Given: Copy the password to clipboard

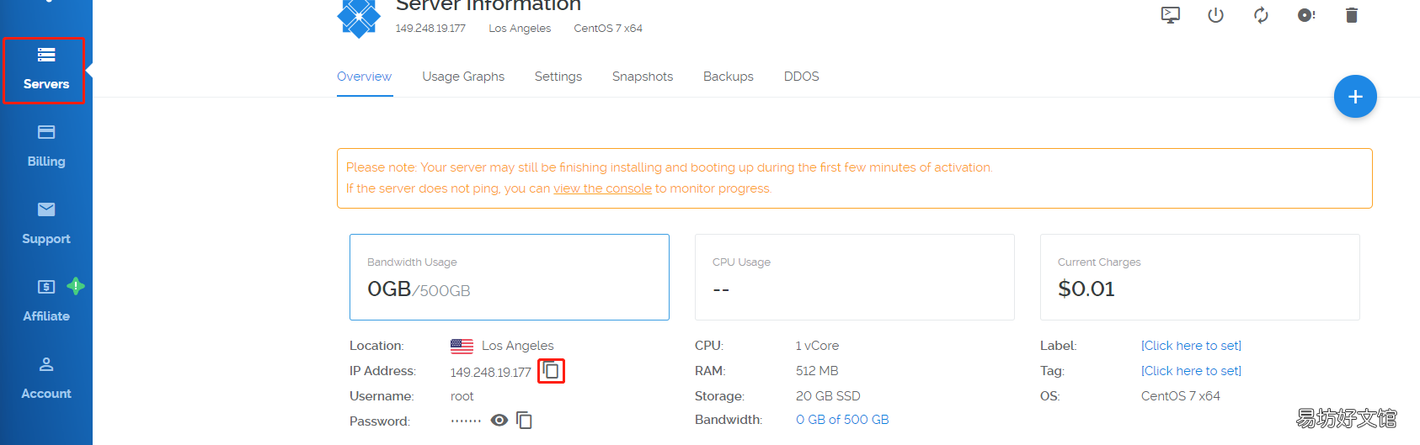Looking at the screenshot, I should coord(524,420).
